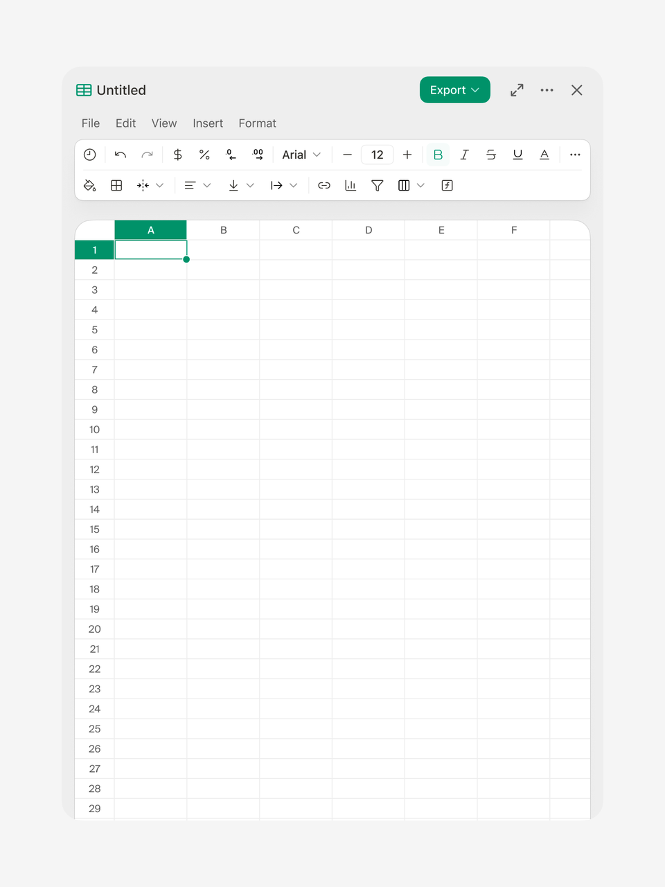Click the green spreadsheet logo icon
665x887 pixels.
point(84,90)
